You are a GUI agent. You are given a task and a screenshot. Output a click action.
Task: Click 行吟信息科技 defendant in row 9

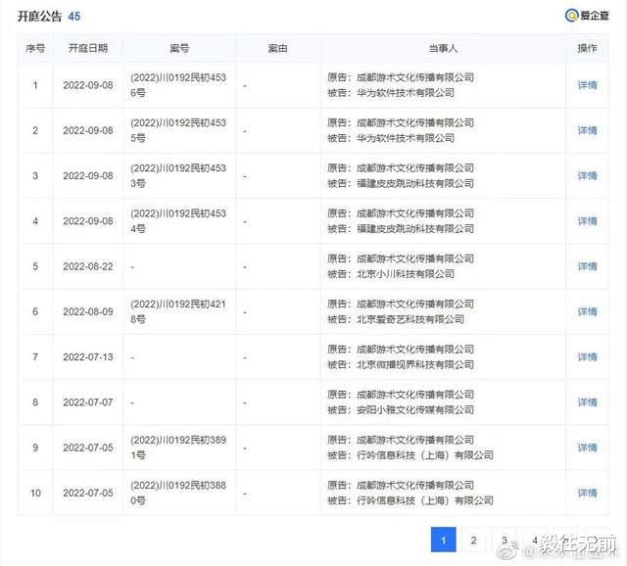(x=425, y=455)
